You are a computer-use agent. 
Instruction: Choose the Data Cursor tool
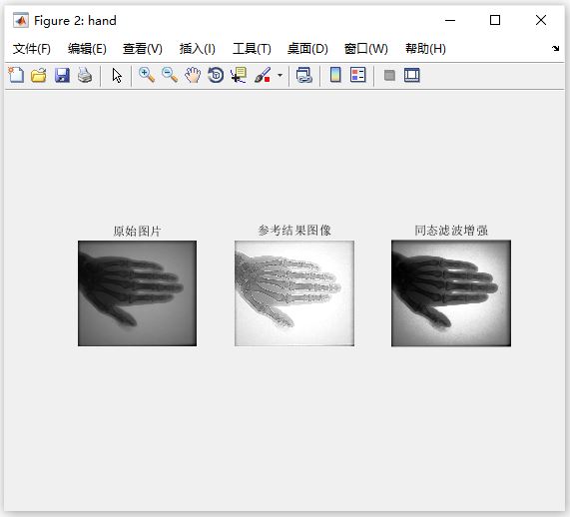click(x=239, y=75)
